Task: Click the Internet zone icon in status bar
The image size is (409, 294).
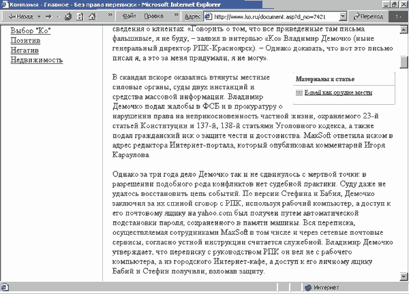Action: click(x=309, y=287)
